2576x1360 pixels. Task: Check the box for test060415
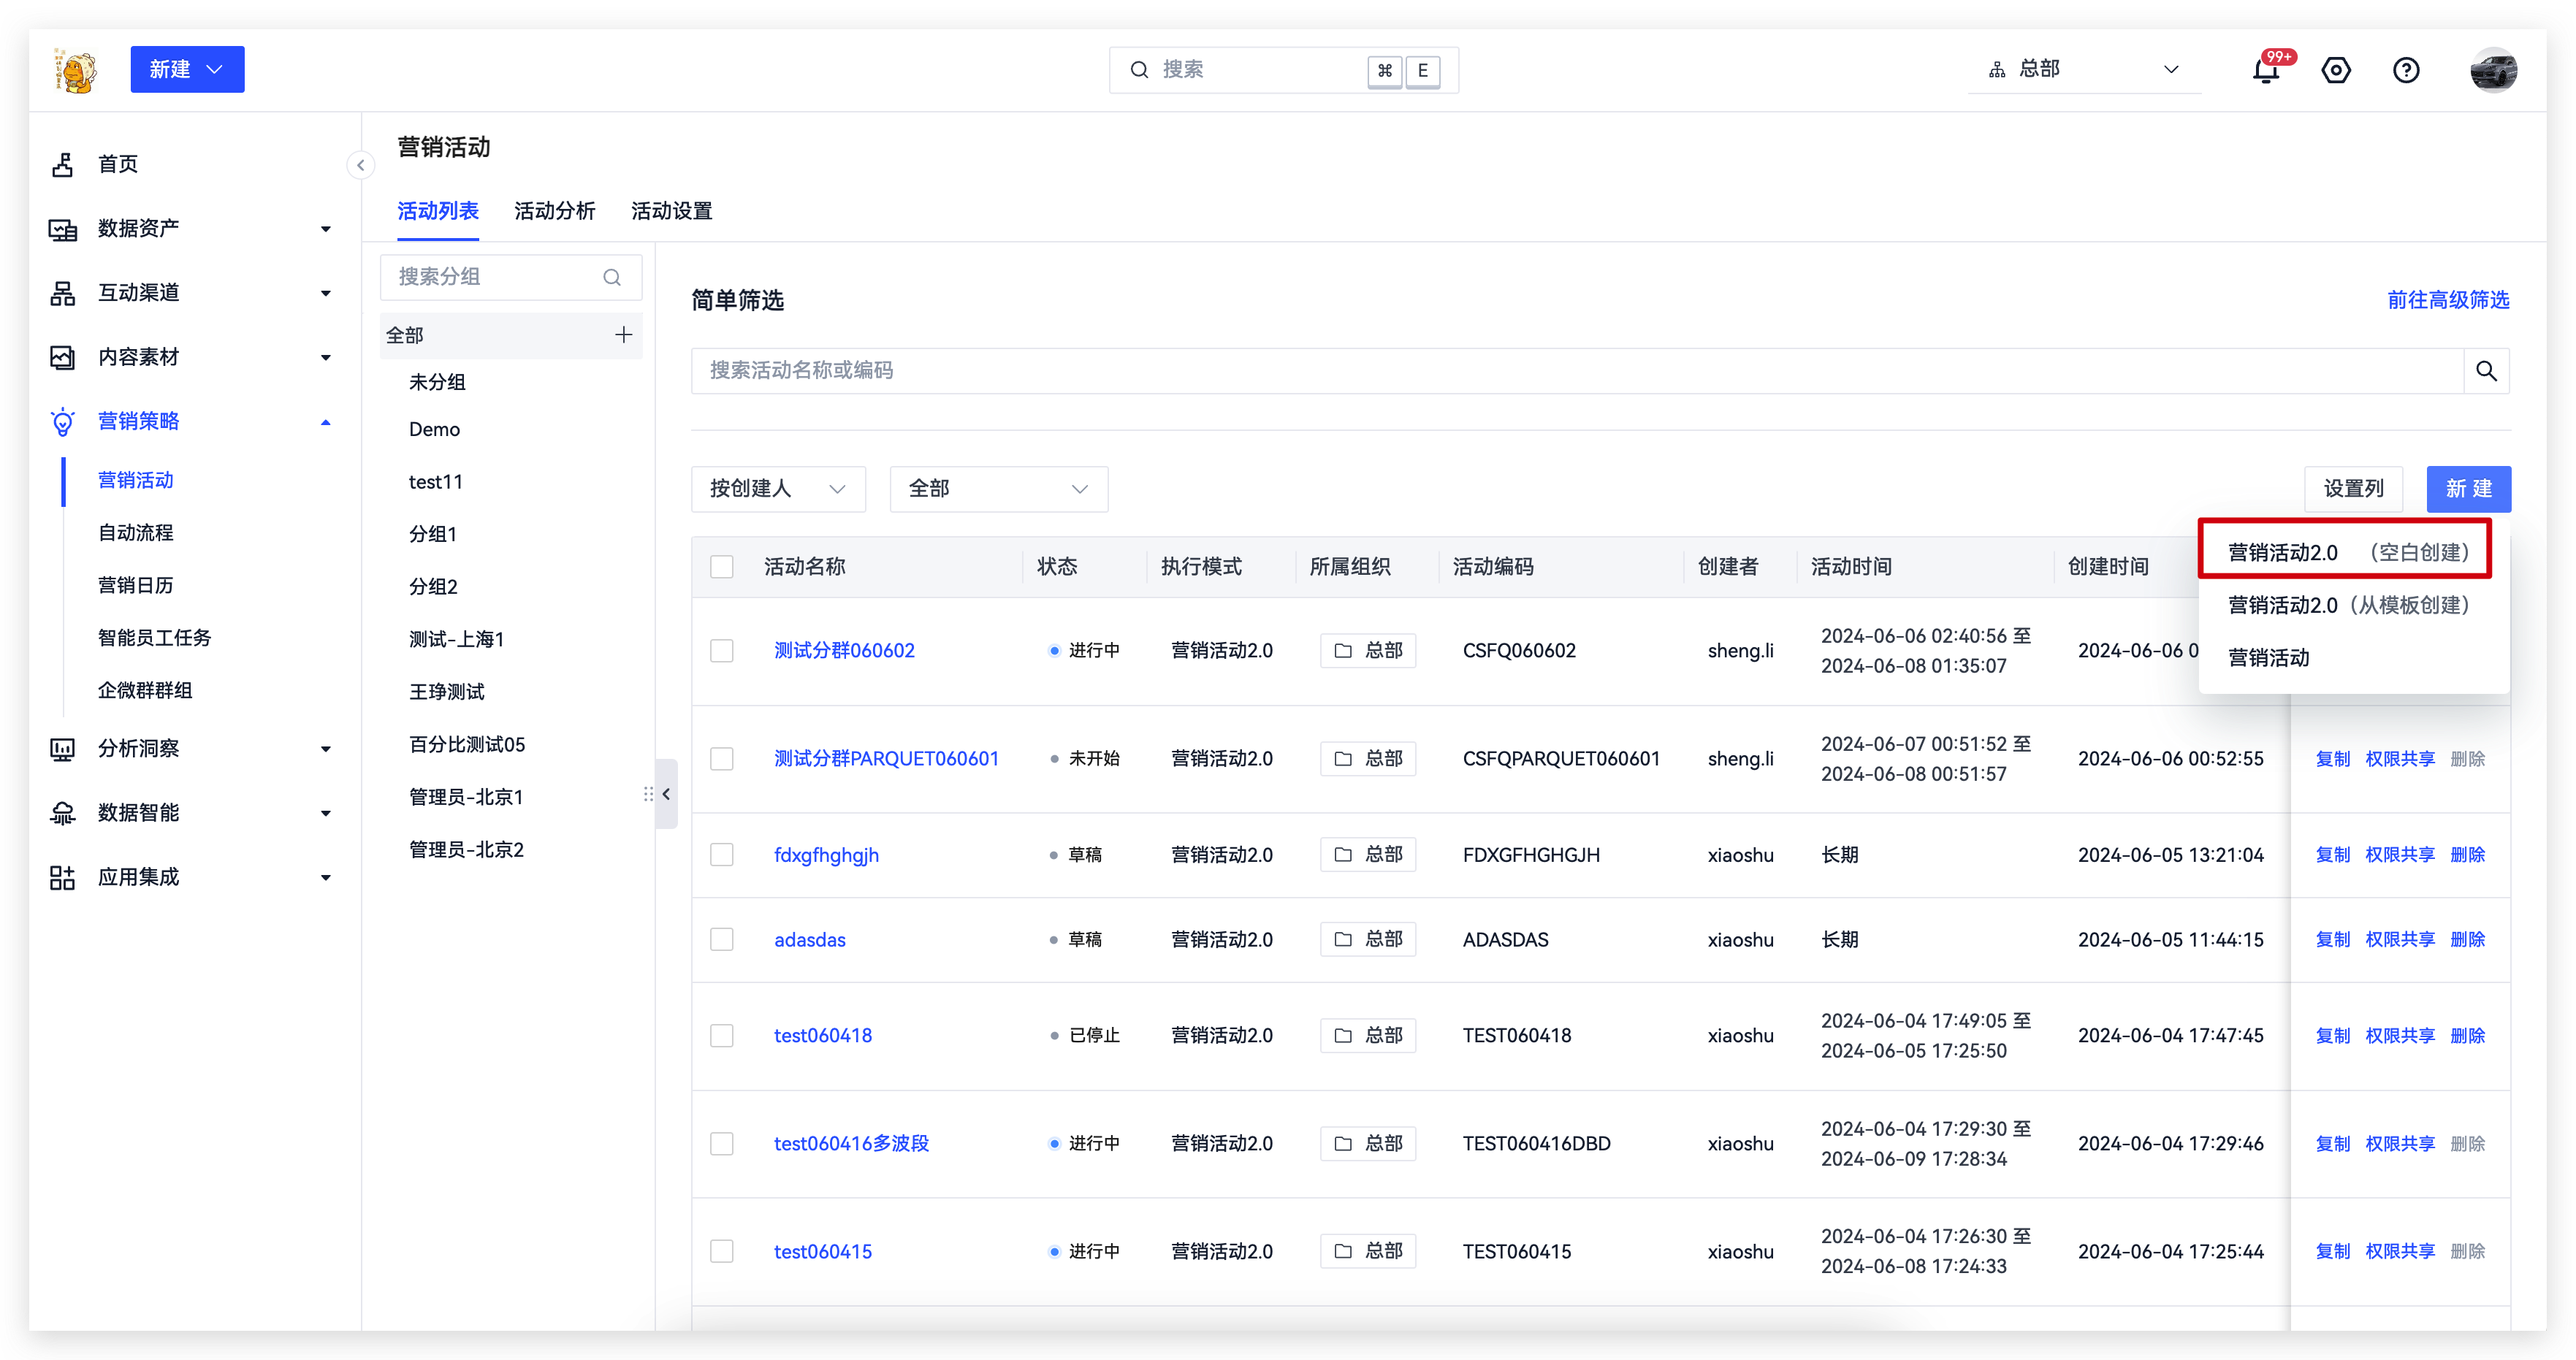(722, 1252)
